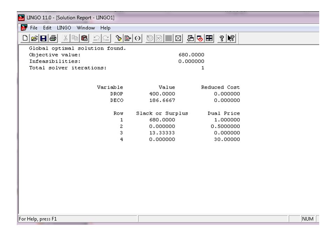Click the 'Total solver iterations:' label

(68, 68)
